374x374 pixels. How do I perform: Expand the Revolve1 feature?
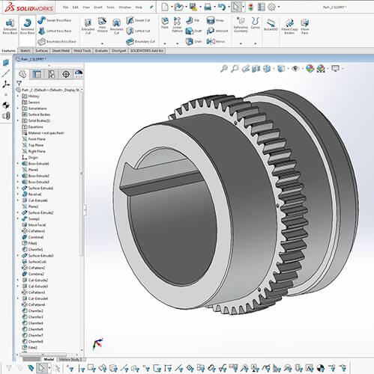[x=18, y=194]
